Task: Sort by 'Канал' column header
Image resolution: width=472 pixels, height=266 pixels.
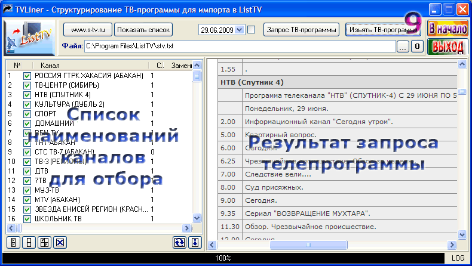Action: pos(90,65)
